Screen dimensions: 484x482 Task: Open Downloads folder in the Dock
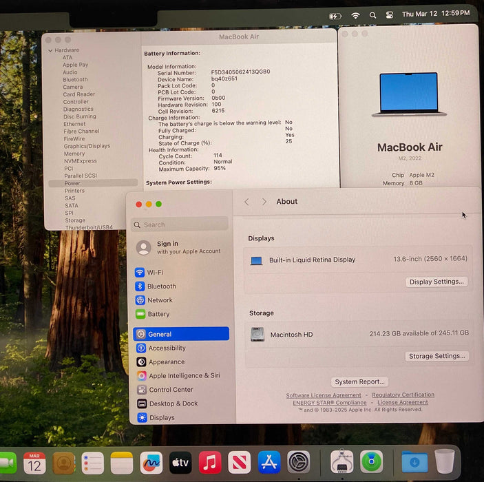tap(414, 461)
